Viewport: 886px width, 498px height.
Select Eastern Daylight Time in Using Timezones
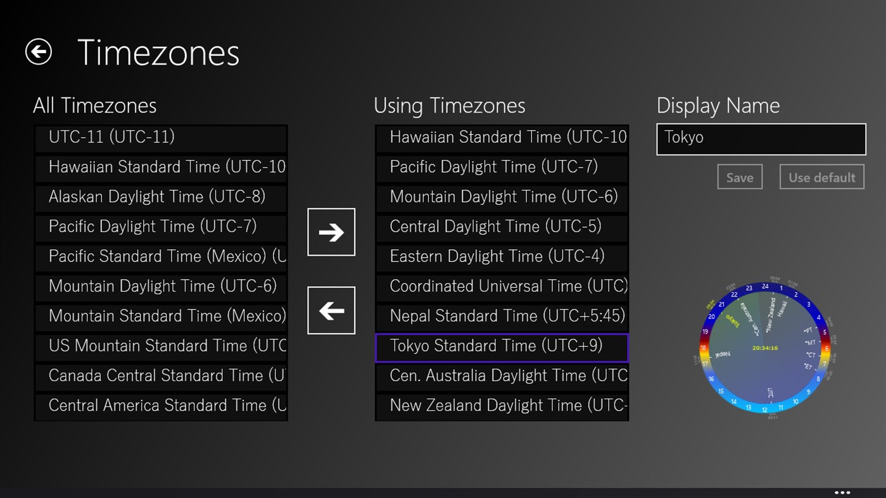(501, 256)
